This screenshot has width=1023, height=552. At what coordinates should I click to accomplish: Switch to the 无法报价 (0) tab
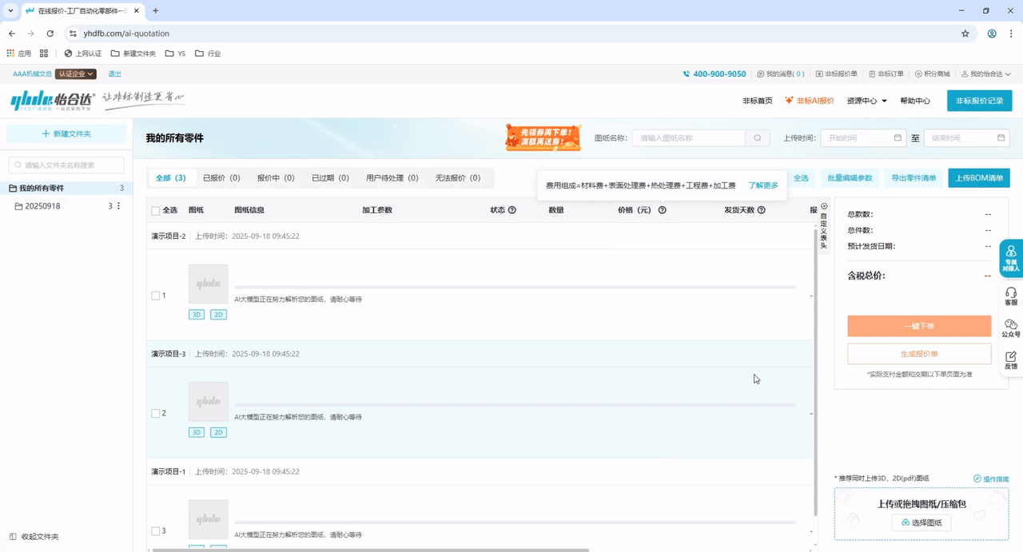point(457,178)
